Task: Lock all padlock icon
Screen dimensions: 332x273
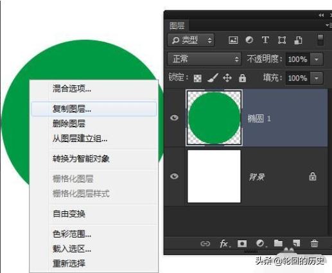Action: pyautogui.click(x=242, y=78)
